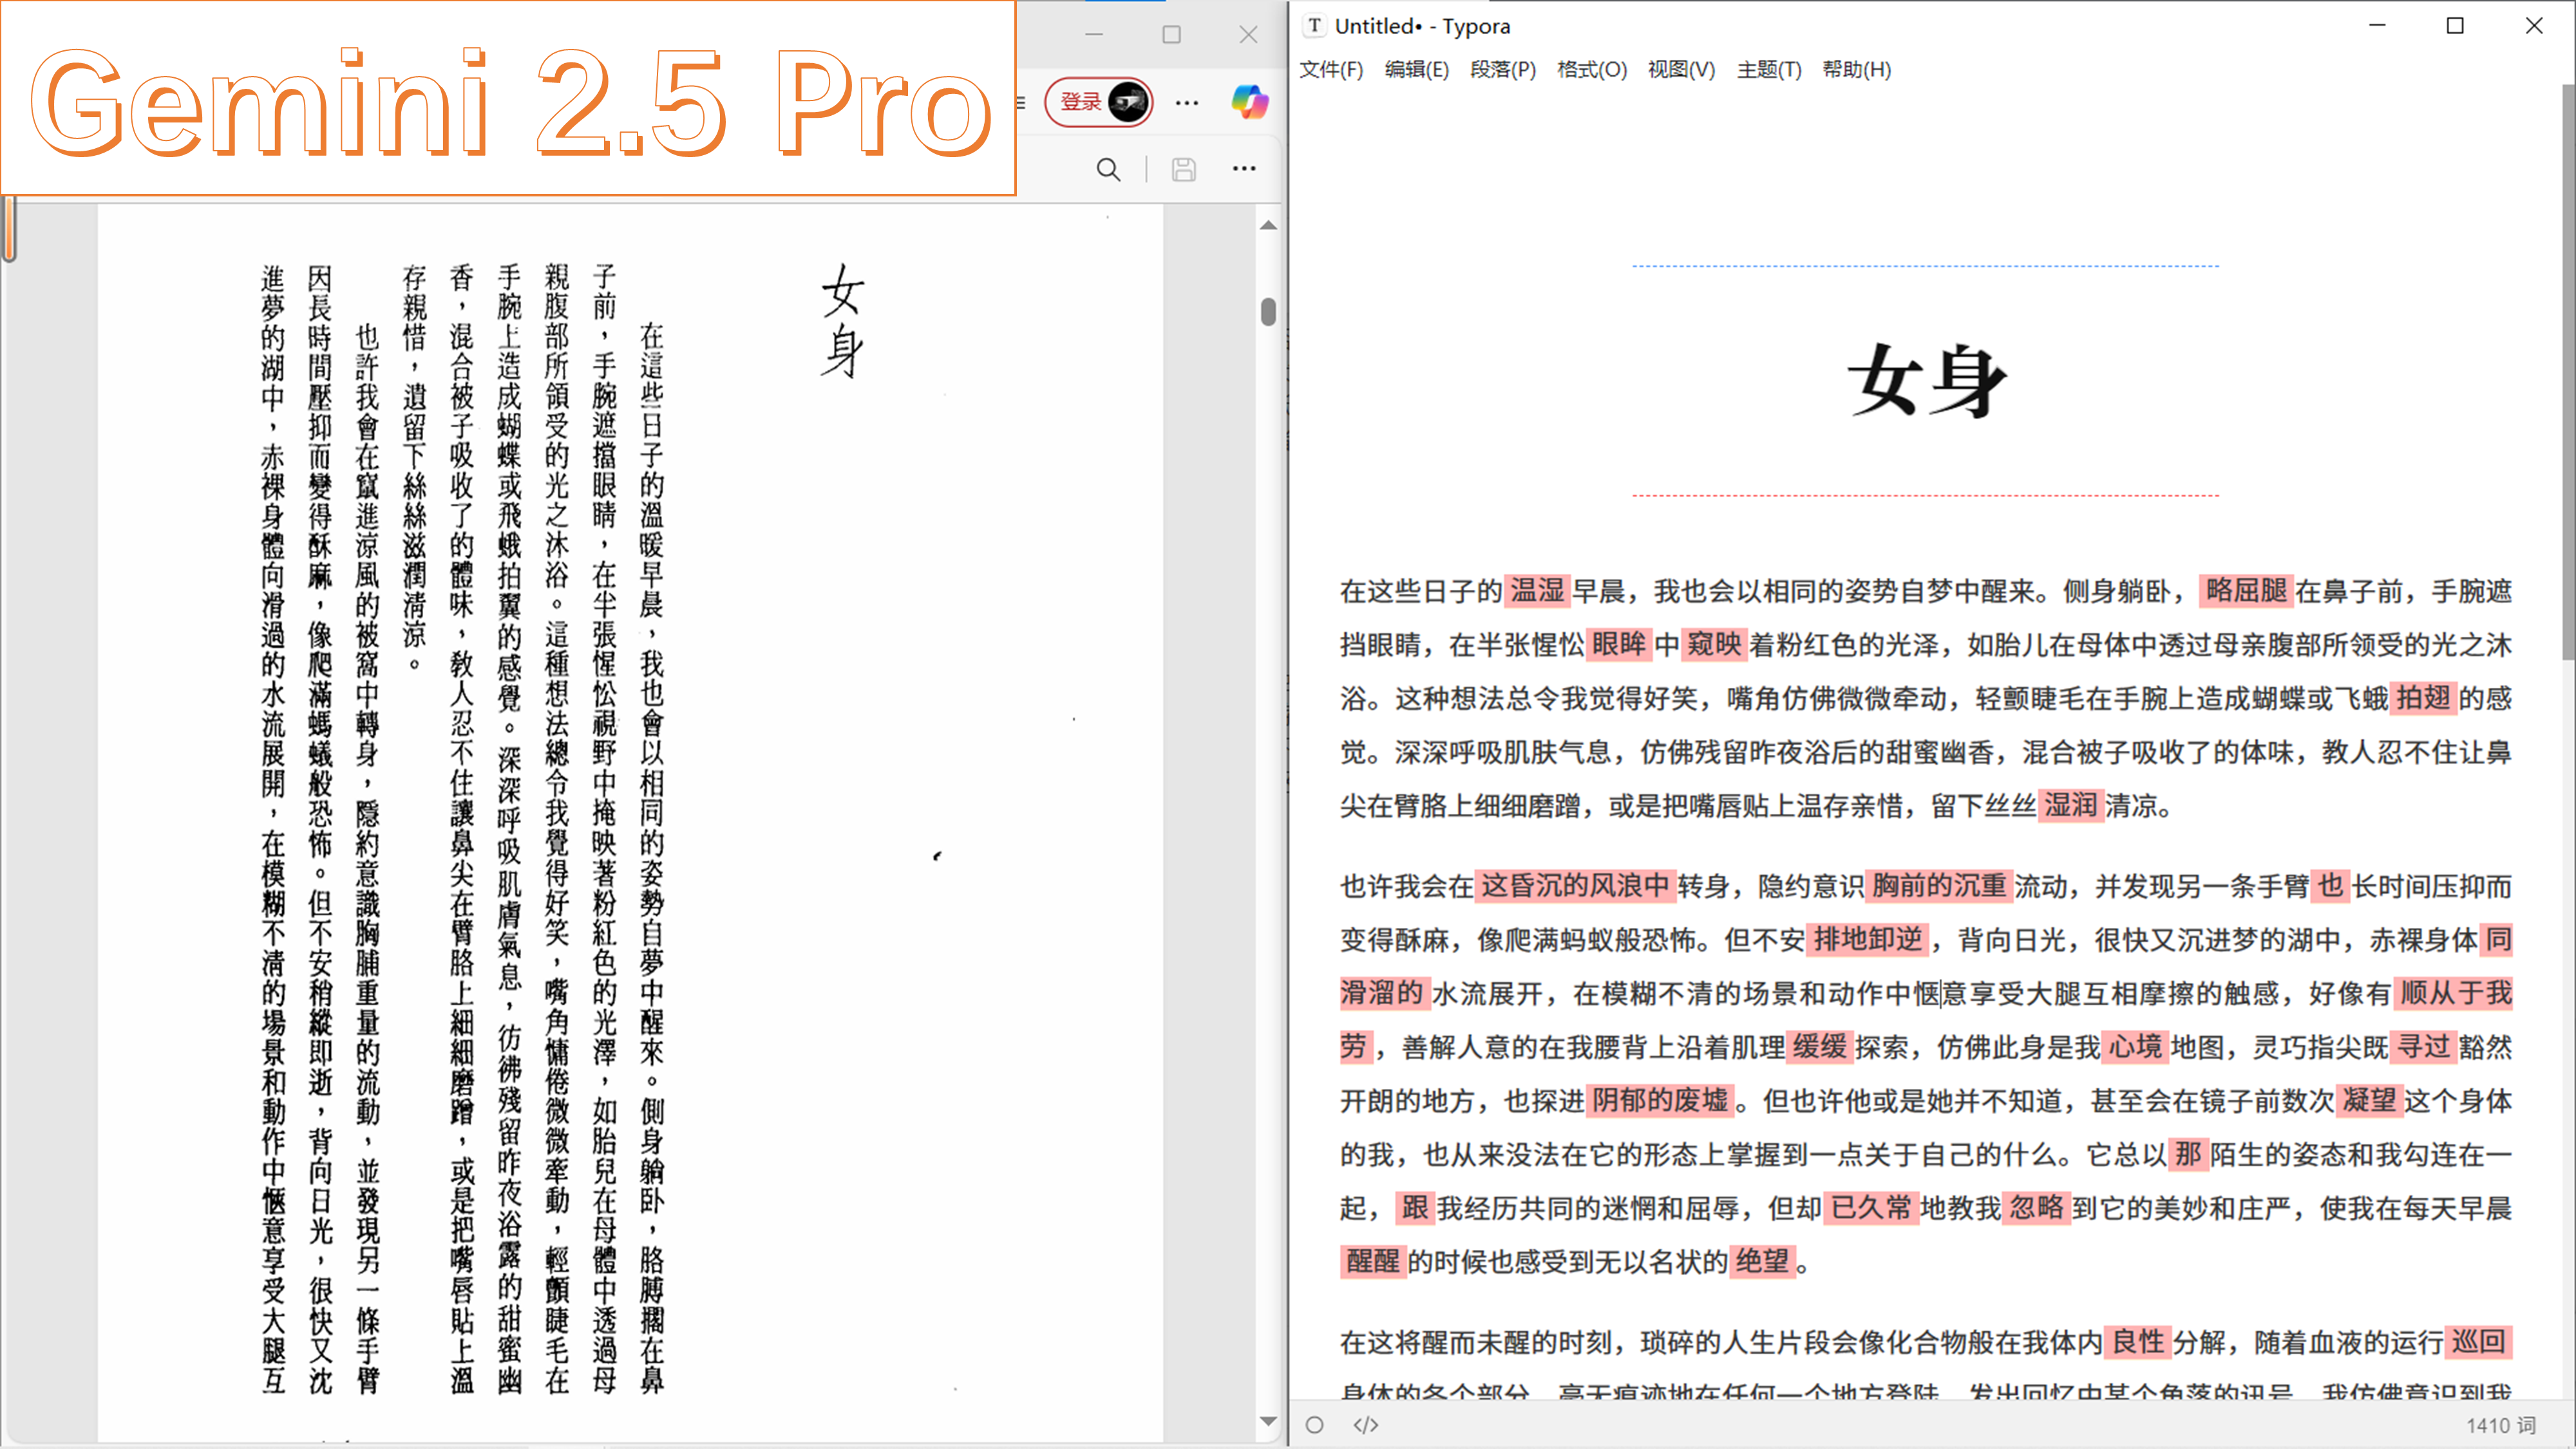This screenshot has width=2576, height=1449.
Task: Click the 1410 词 word count
Action: 2500,1425
